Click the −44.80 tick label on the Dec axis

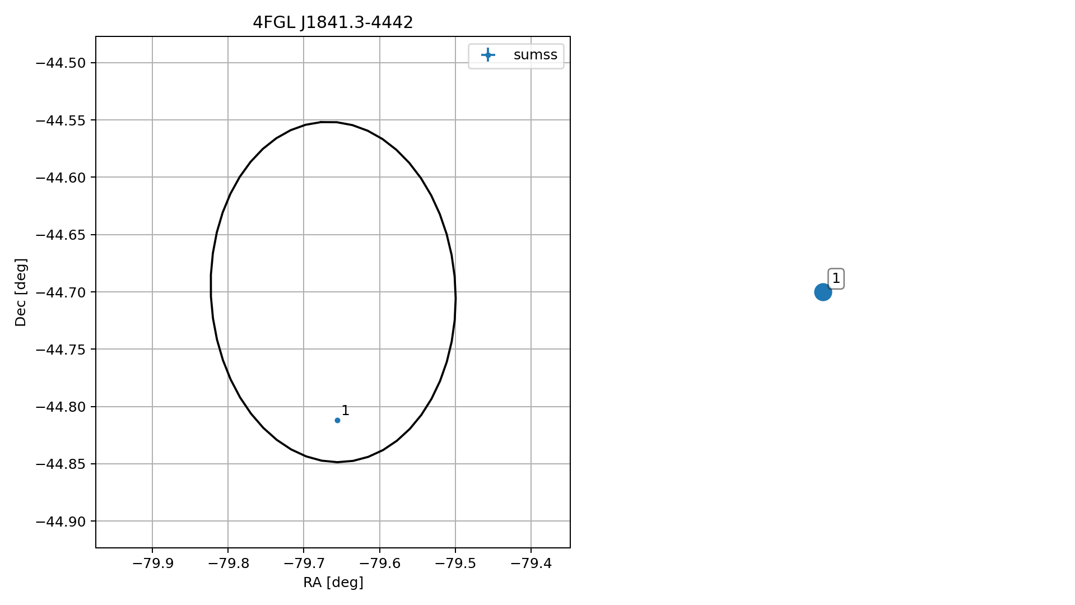click(x=61, y=407)
